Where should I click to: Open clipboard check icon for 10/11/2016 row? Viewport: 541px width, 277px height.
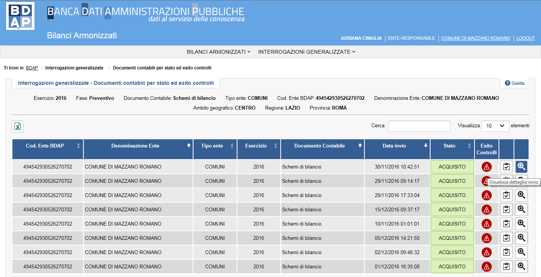pyautogui.click(x=506, y=224)
